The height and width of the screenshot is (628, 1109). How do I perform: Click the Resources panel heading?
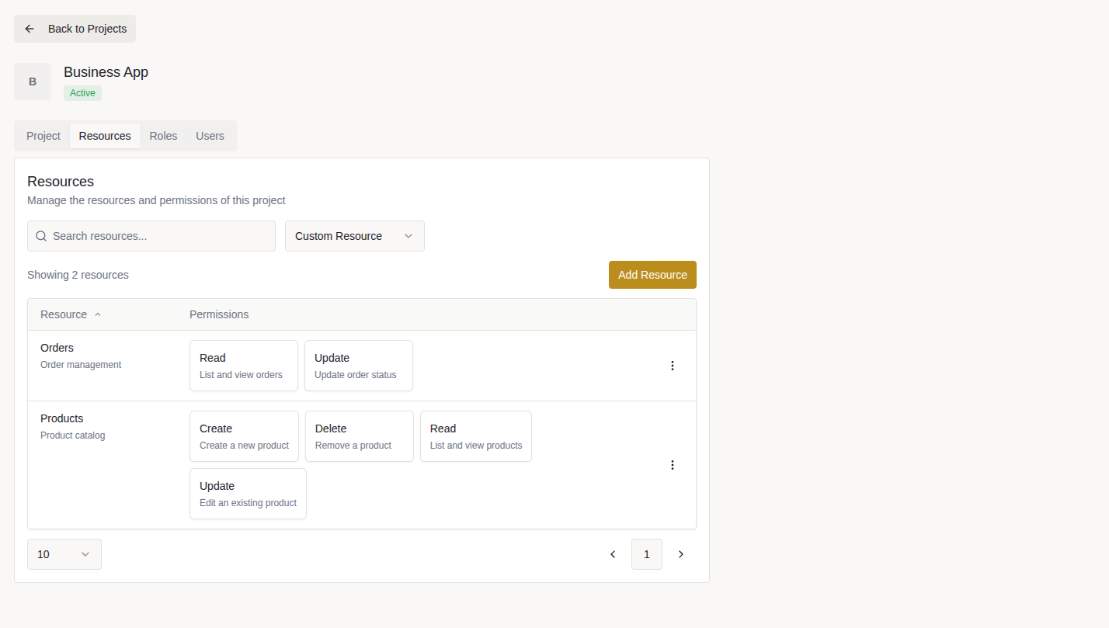click(61, 182)
